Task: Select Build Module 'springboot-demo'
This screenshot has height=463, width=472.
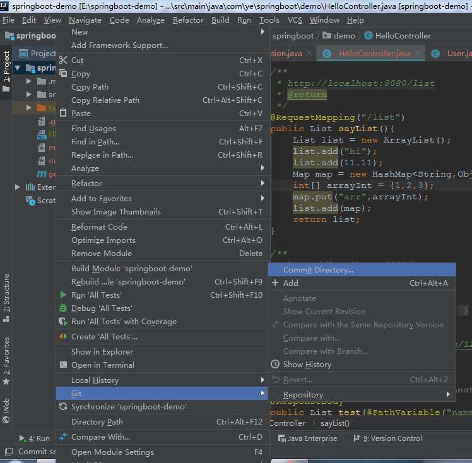Action: point(162,268)
